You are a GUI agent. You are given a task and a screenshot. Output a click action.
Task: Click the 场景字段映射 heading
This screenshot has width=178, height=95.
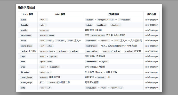pyautogui.click(x=27, y=8)
